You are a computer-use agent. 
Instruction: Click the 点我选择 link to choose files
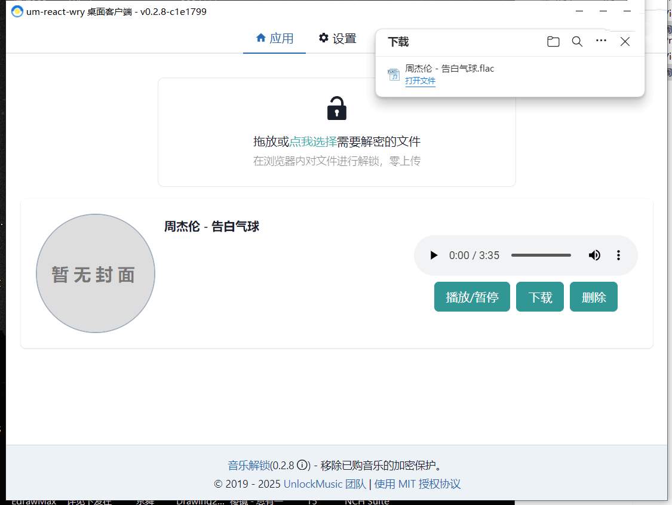[314, 141]
